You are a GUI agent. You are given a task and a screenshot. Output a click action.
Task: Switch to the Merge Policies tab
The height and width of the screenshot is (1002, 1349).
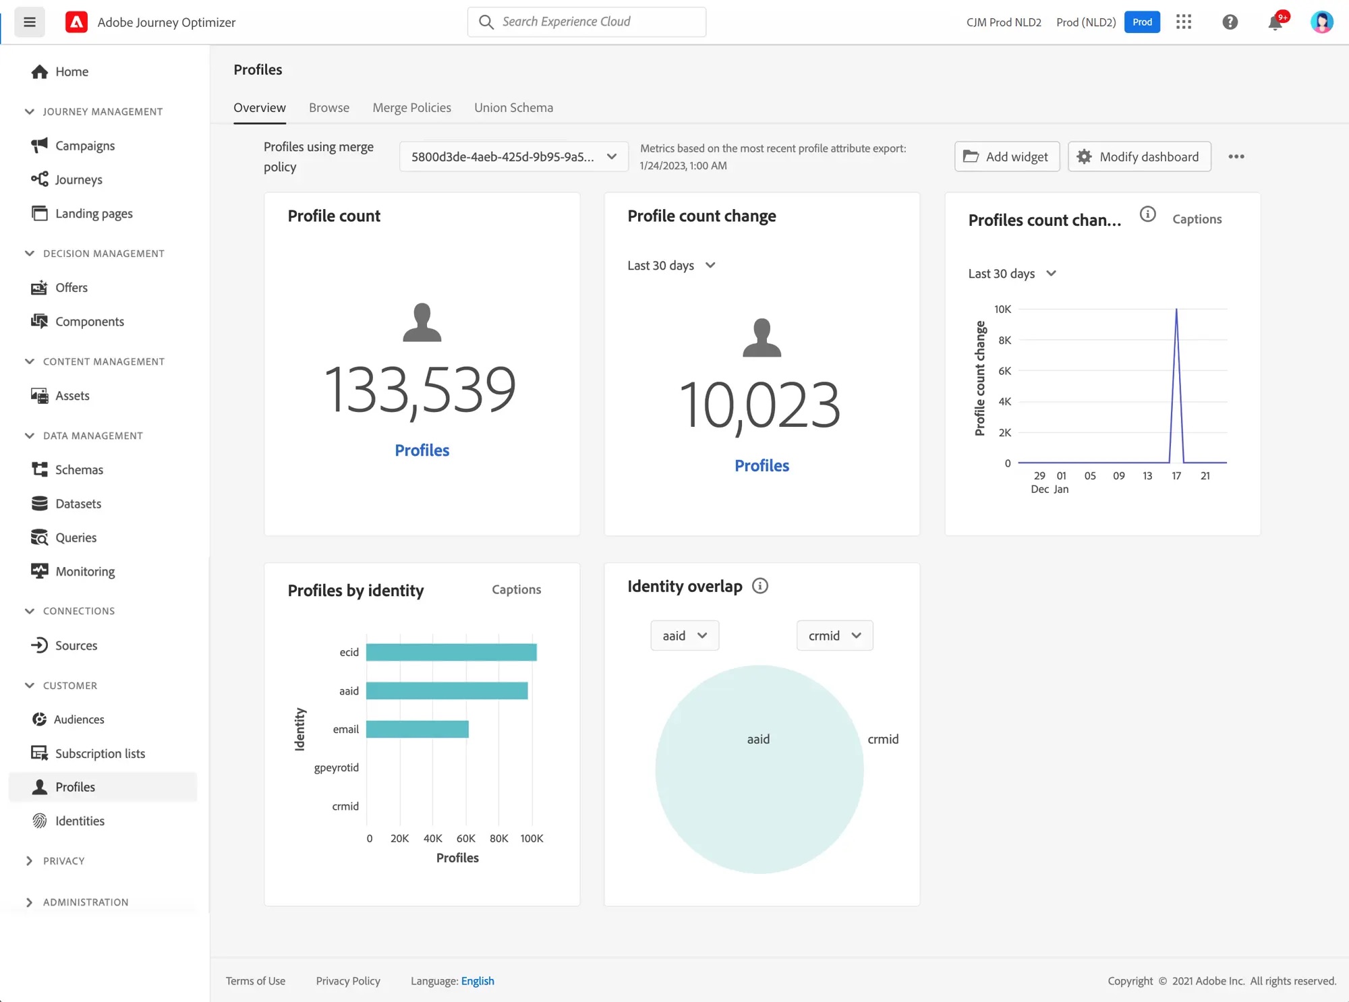pos(411,108)
